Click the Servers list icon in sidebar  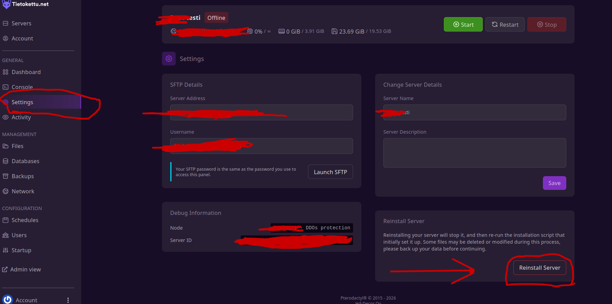(6, 23)
